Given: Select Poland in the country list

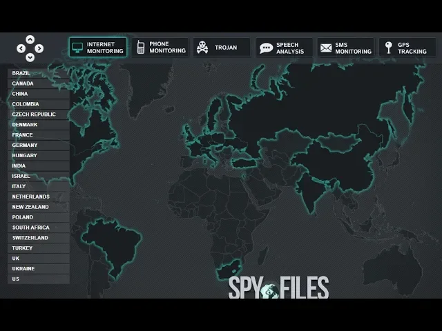Looking at the screenshot, I should coord(39,217).
